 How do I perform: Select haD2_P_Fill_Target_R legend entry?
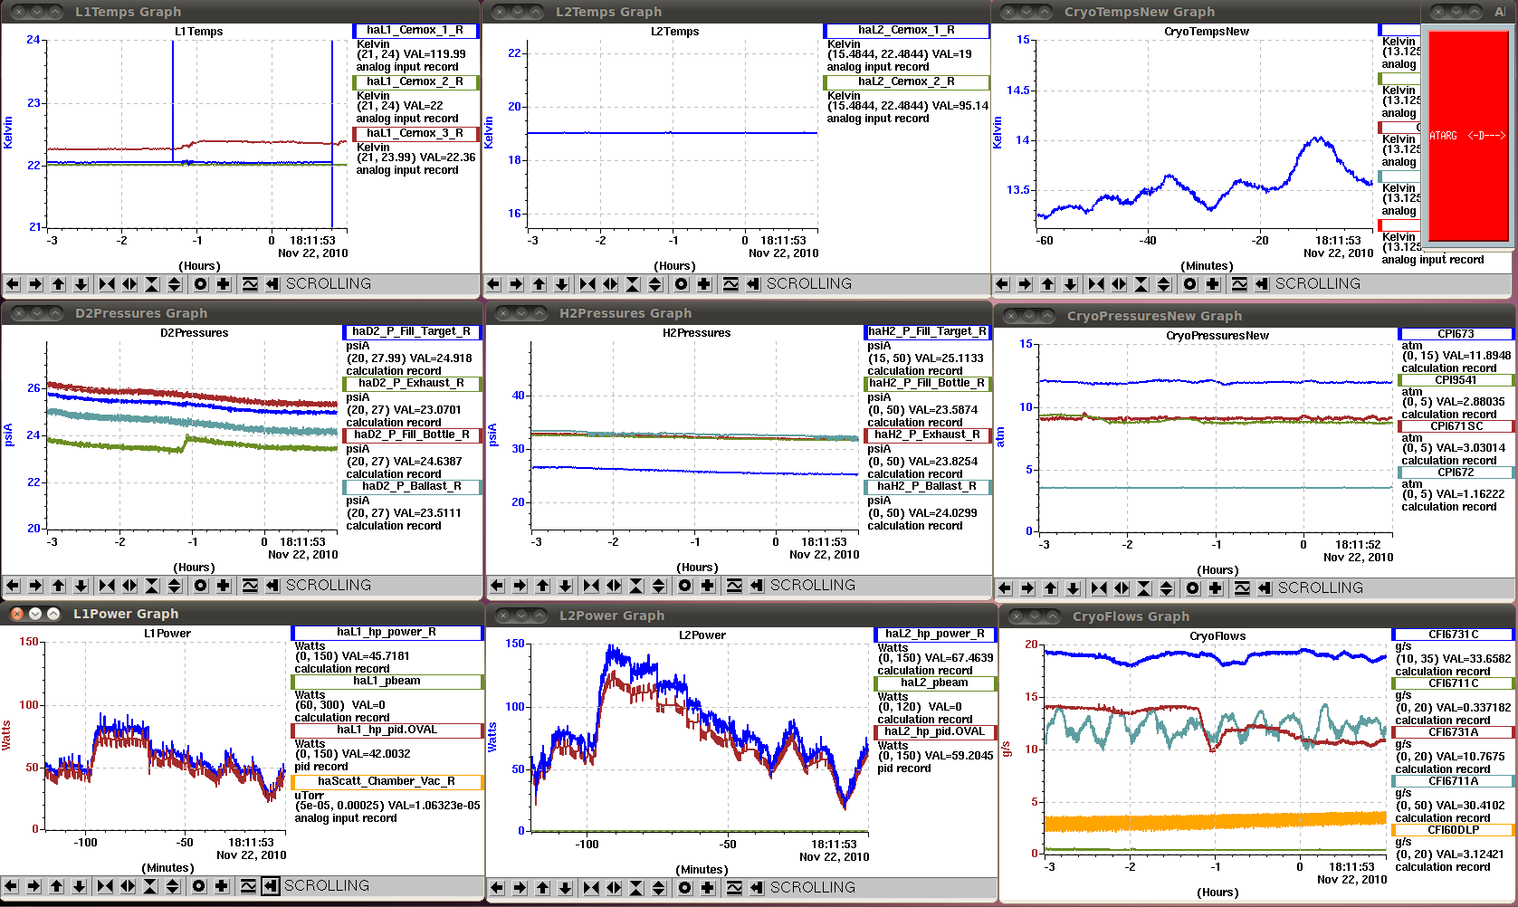[411, 331]
